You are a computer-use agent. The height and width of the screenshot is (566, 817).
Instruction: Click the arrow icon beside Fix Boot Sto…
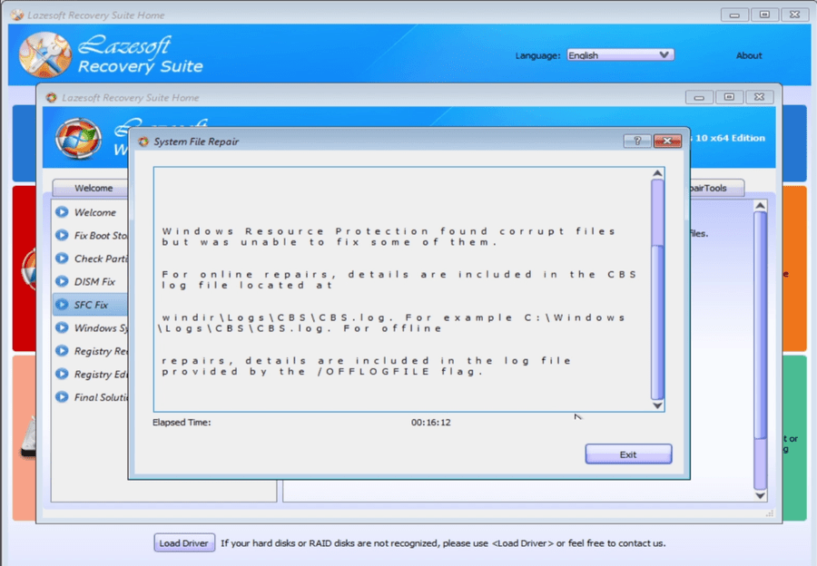pyautogui.click(x=62, y=235)
